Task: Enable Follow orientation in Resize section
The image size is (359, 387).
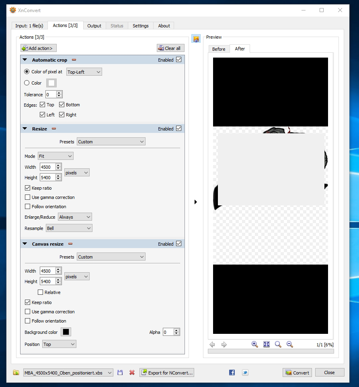Action: [x=28, y=206]
